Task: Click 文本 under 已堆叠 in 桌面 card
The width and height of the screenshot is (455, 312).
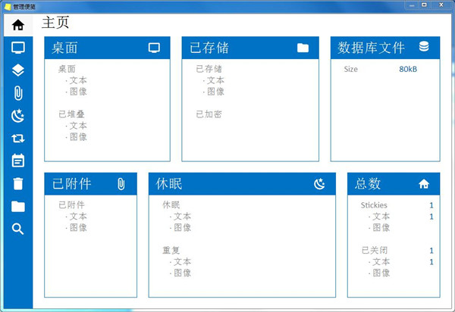Action: (x=78, y=126)
